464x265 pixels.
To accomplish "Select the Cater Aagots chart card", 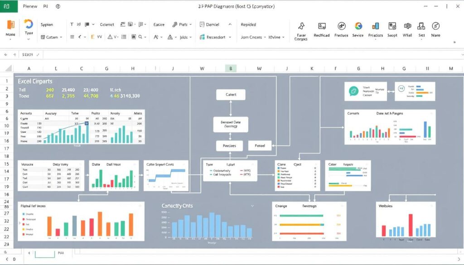I will (348, 176).
